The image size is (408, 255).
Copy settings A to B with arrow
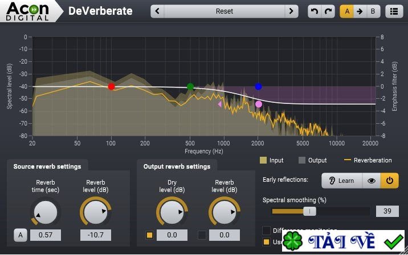tap(360, 11)
